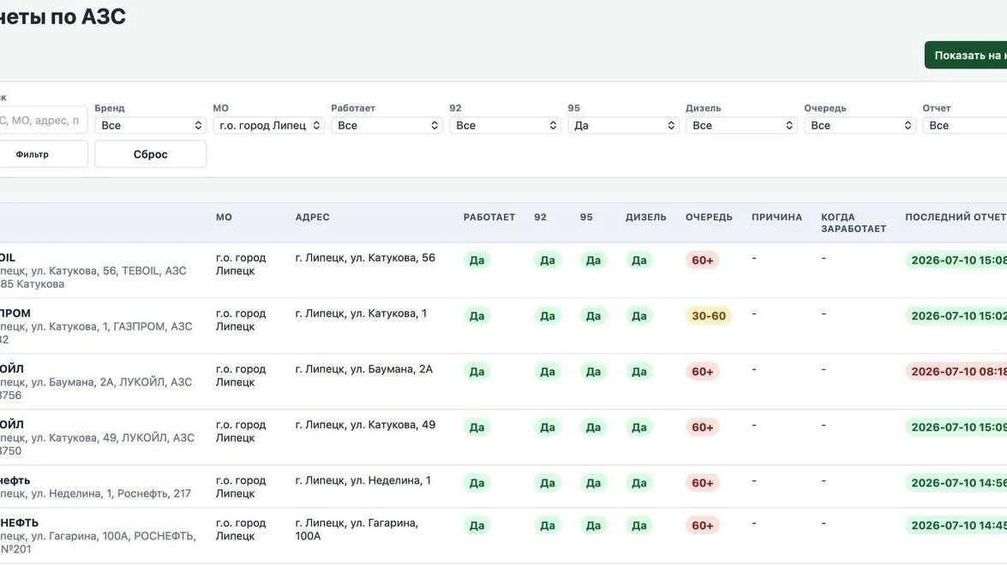Click page title Отчеты по АЗС

click(63, 16)
